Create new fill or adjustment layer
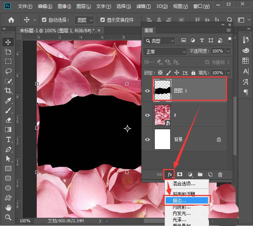Viewport: 253px width, 226px height. pos(190,175)
